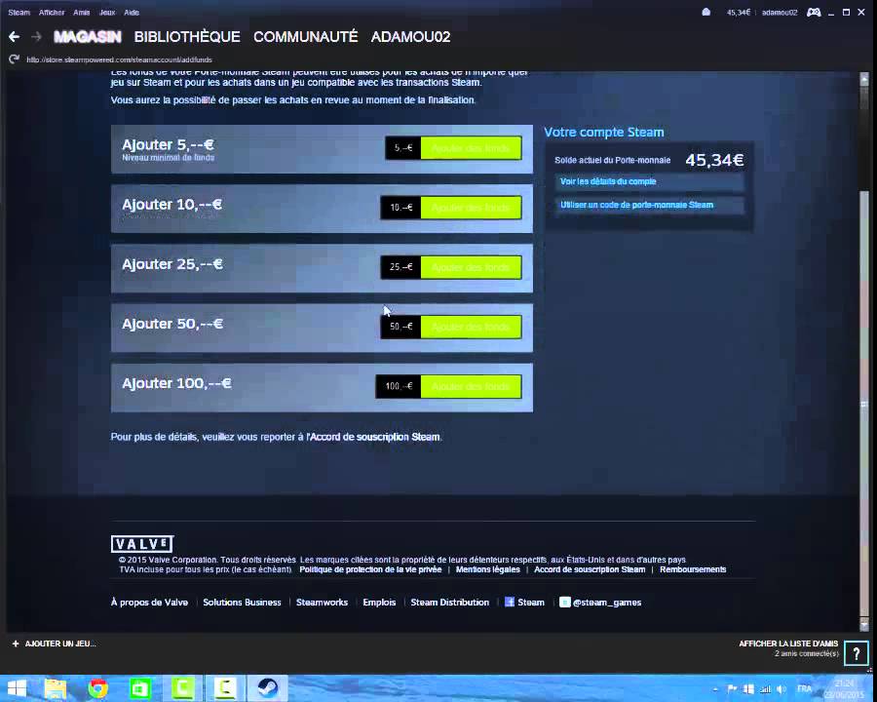Select the Steam icon in taskbar

point(267,688)
